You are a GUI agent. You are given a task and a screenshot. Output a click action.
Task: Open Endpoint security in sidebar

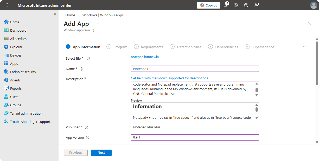pyautogui.click(x=23, y=72)
